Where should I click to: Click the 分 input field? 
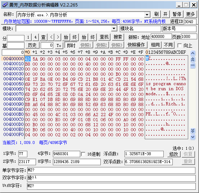click(15, 38)
